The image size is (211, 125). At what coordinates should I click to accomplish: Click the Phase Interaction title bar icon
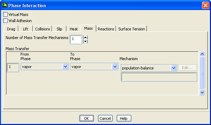coord(4,6)
